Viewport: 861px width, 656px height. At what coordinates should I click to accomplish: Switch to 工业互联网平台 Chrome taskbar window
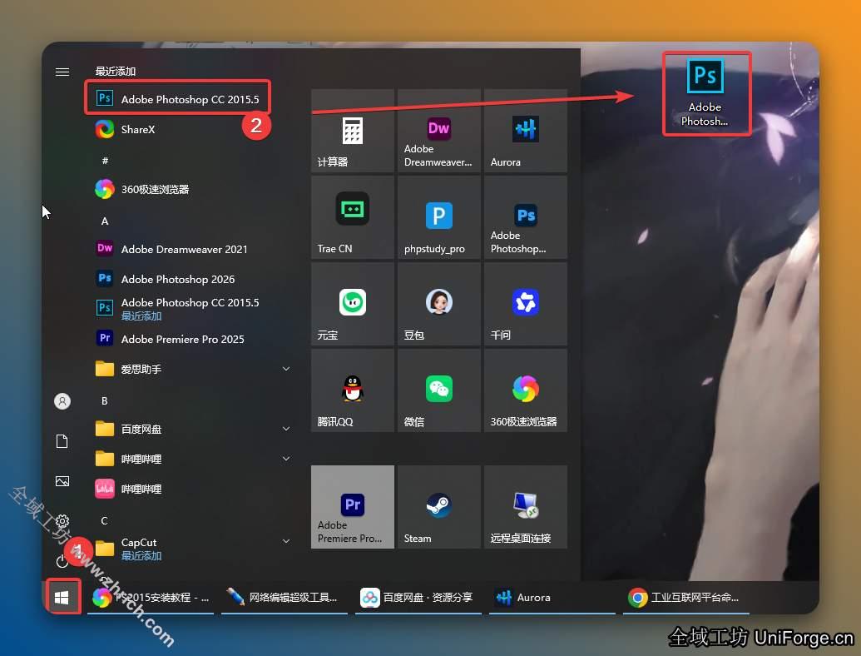pos(686,597)
